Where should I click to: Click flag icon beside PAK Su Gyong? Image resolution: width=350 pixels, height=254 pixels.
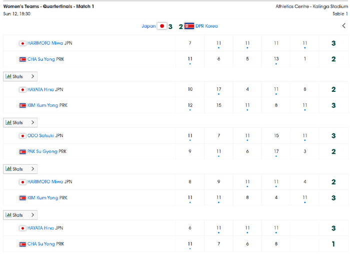click(22, 151)
